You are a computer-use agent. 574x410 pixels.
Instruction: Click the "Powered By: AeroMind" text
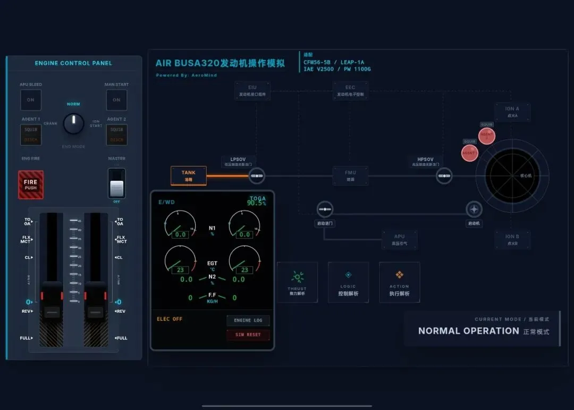coord(187,75)
